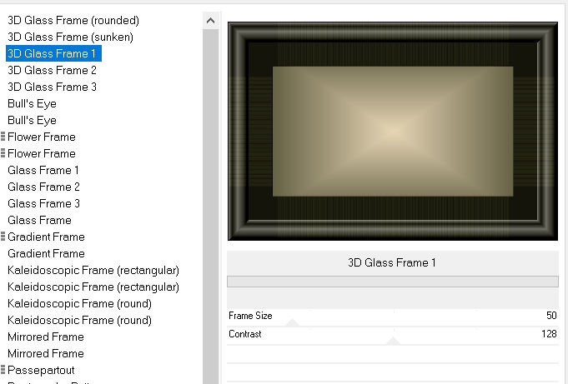Click the empty progress bar under title

tap(393, 282)
